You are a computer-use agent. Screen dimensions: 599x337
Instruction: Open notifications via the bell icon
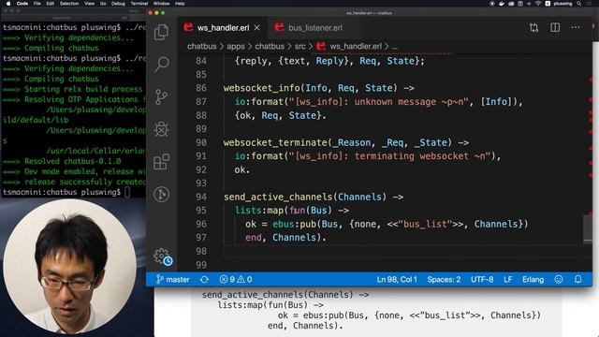point(578,279)
